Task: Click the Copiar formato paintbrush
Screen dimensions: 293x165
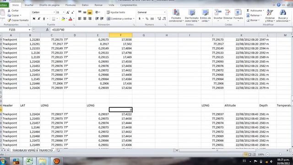Action: point(9,20)
